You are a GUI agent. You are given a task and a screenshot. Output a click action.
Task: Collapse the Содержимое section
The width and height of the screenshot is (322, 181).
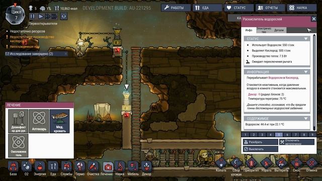pos(306,119)
